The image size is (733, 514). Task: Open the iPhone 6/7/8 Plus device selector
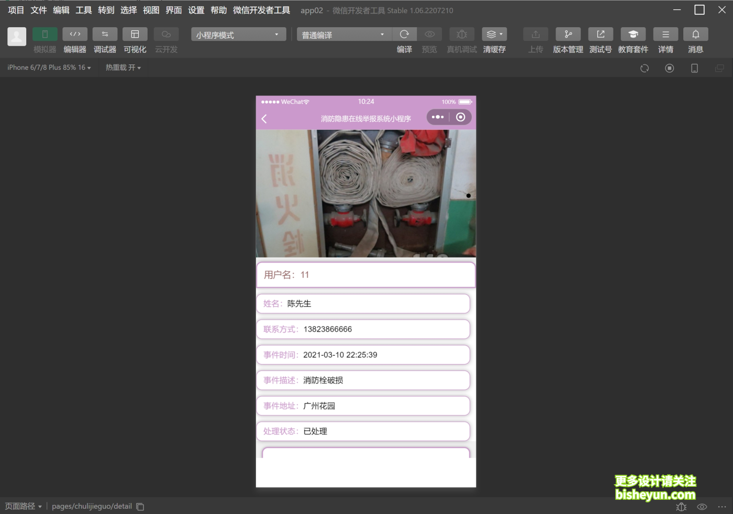pos(49,68)
